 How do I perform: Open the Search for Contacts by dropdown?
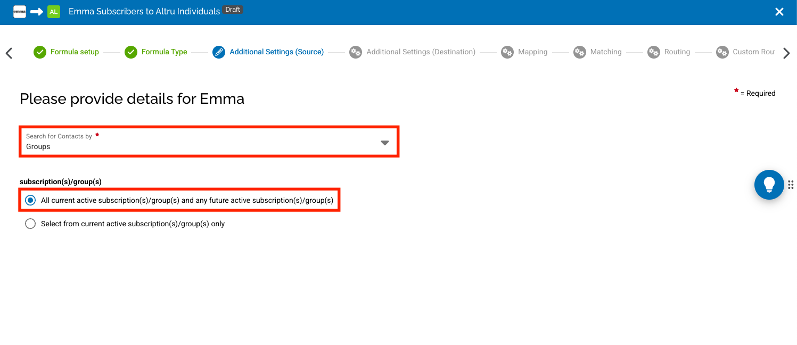209,142
